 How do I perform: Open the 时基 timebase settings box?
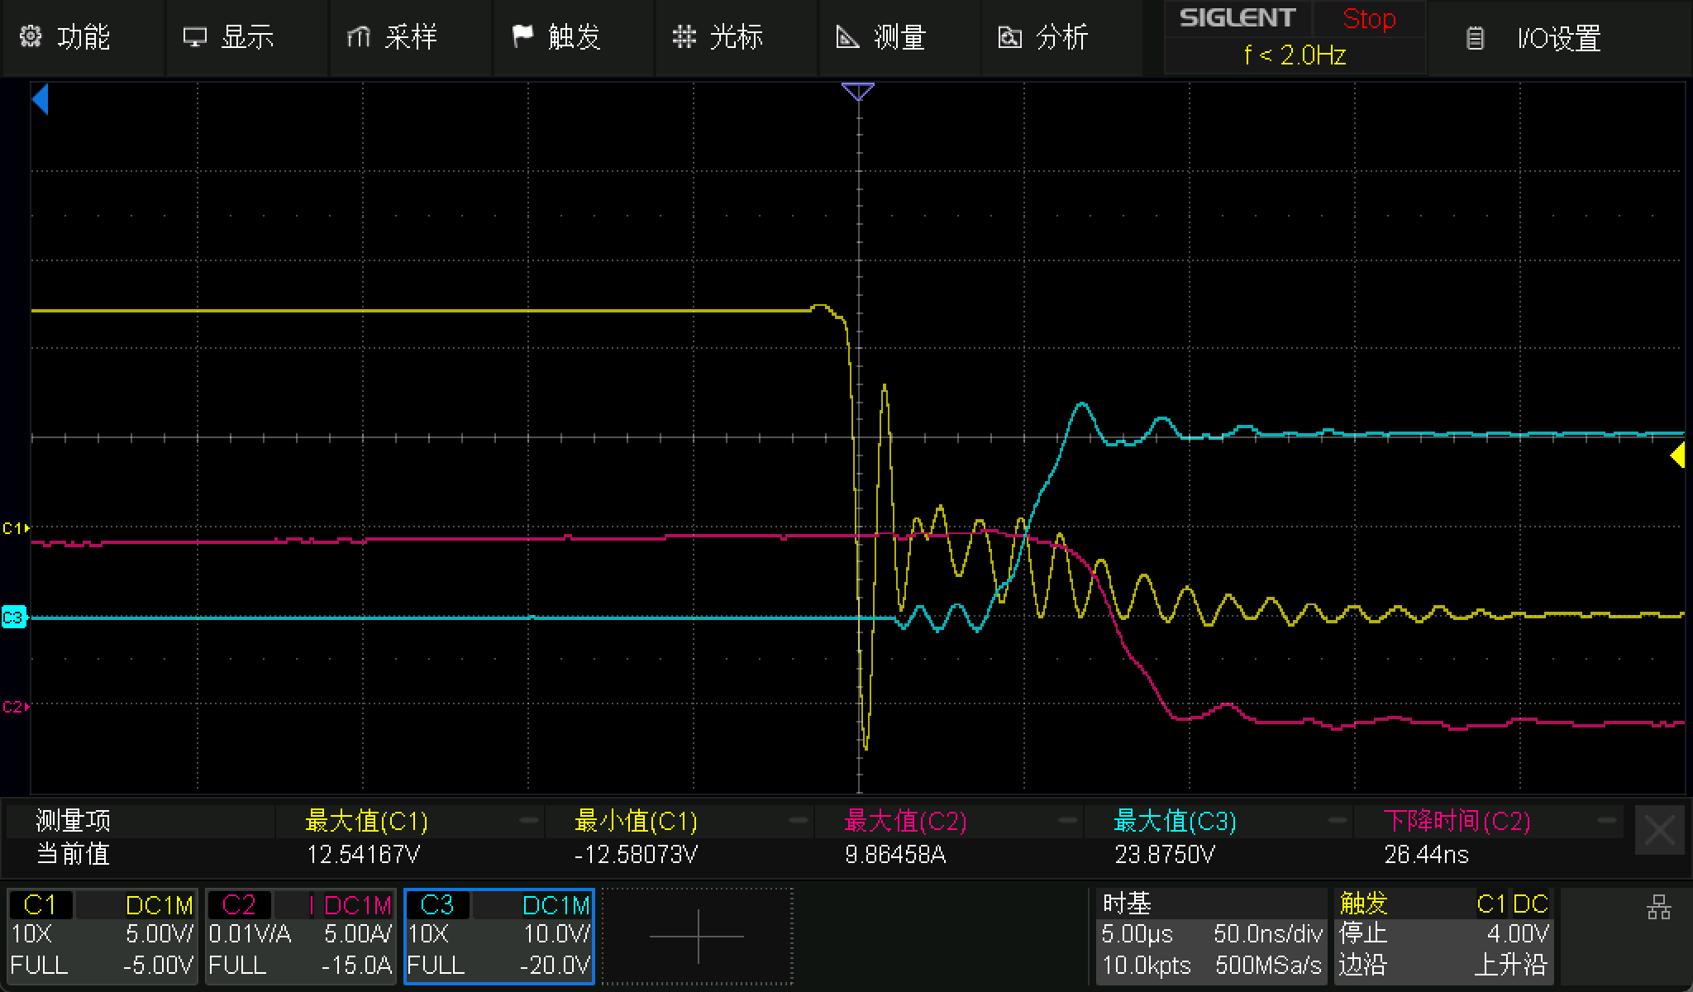pos(1211,936)
